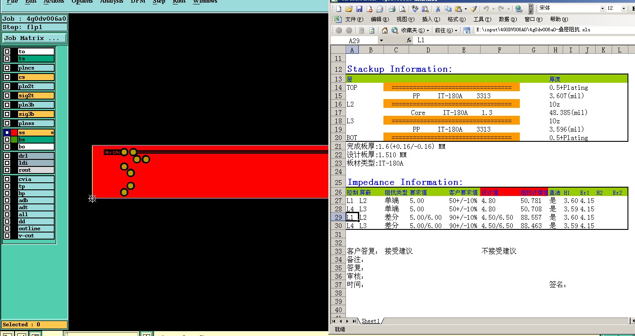The image size is (635, 336).
Task: Go forward with web toolbar Forward arrow
Action: (x=349, y=30)
